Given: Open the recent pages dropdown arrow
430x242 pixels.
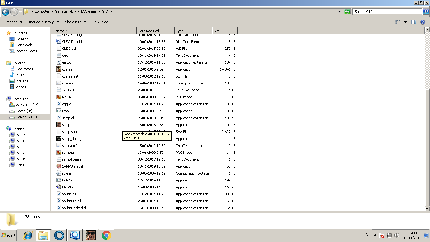Looking at the screenshot, I should click(x=21, y=12).
